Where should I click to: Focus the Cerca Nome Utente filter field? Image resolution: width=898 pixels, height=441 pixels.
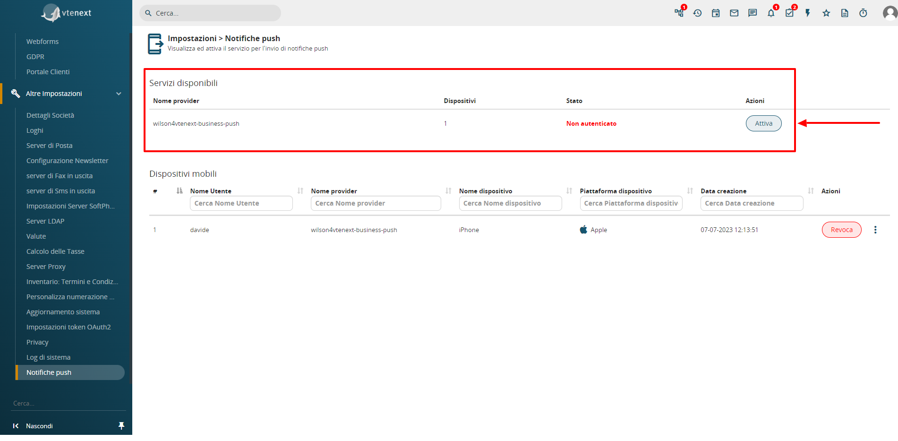[x=241, y=203]
